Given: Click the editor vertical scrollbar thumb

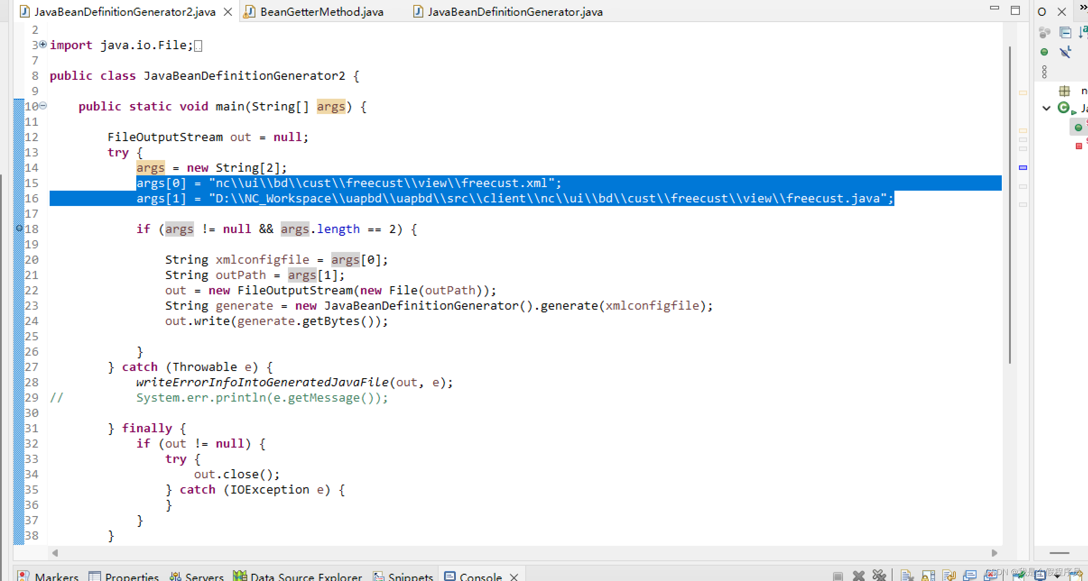Looking at the screenshot, I should pos(1009,205).
